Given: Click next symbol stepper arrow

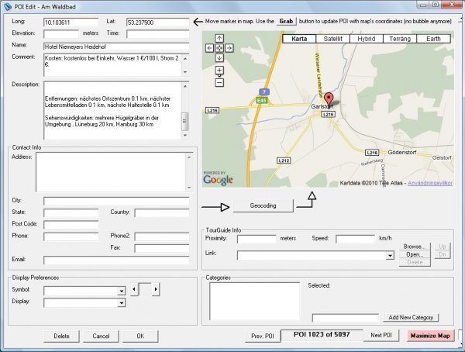Looking at the screenshot, I should click(x=156, y=289).
